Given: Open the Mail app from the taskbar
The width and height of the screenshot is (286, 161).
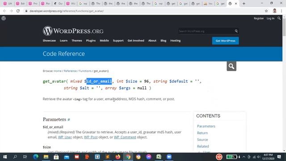Looking at the screenshot, I should 67,157.
